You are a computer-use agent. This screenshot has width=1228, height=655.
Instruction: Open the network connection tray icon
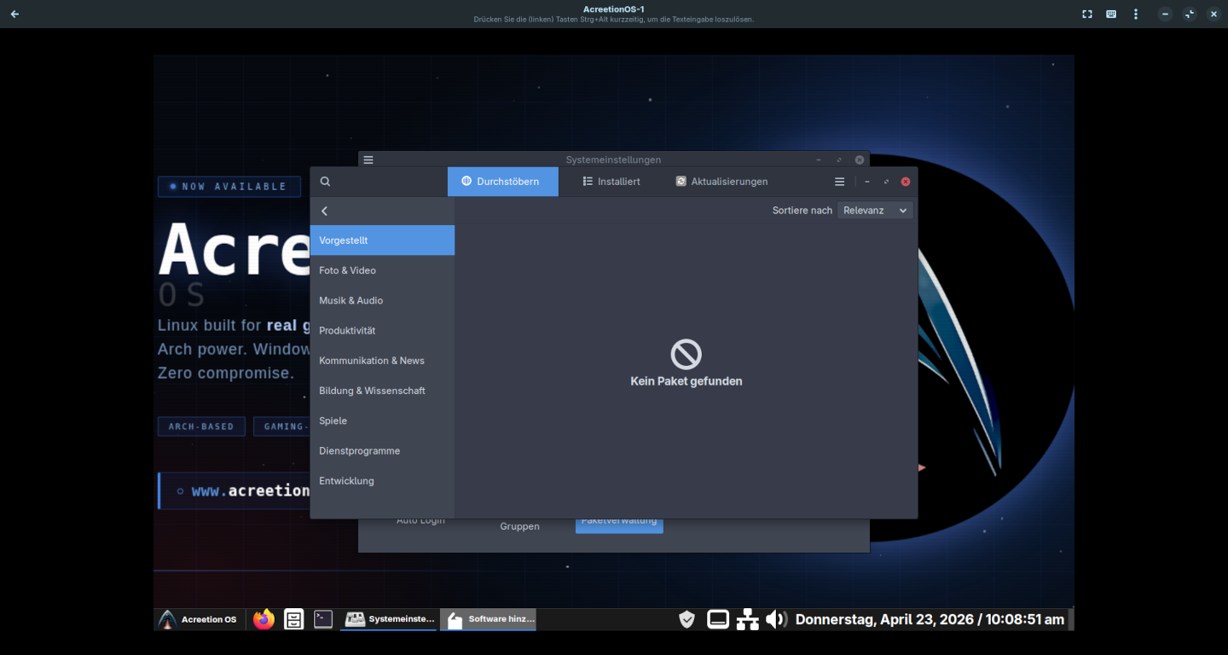point(747,619)
